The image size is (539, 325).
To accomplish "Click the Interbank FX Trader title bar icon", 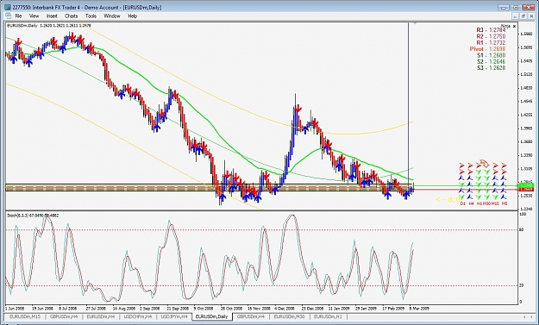I will (x=8, y=7).
